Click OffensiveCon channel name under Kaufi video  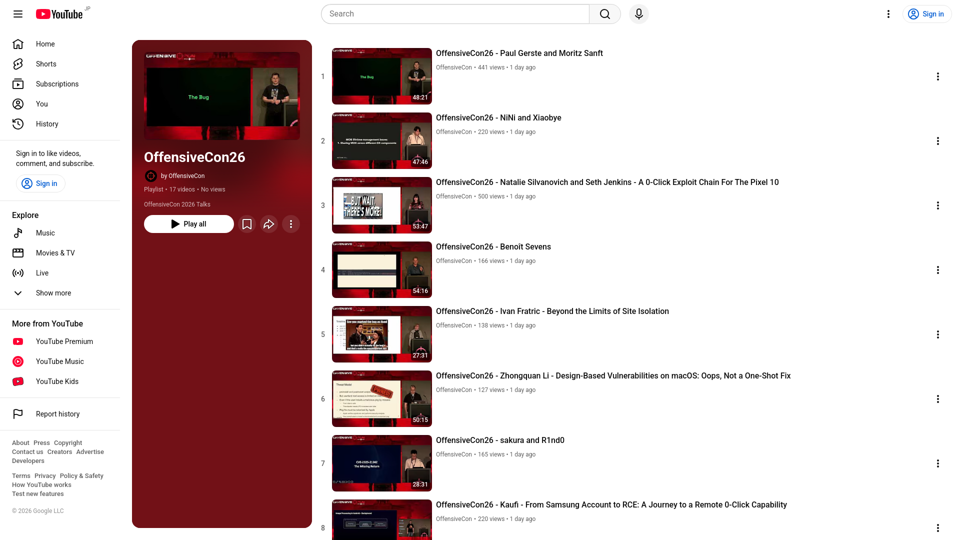tap(453, 519)
